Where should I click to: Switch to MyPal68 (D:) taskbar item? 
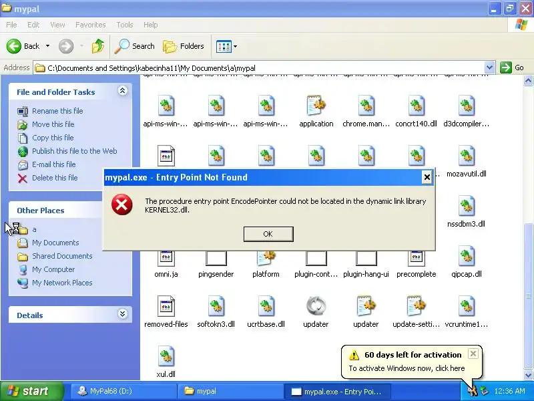point(123,391)
